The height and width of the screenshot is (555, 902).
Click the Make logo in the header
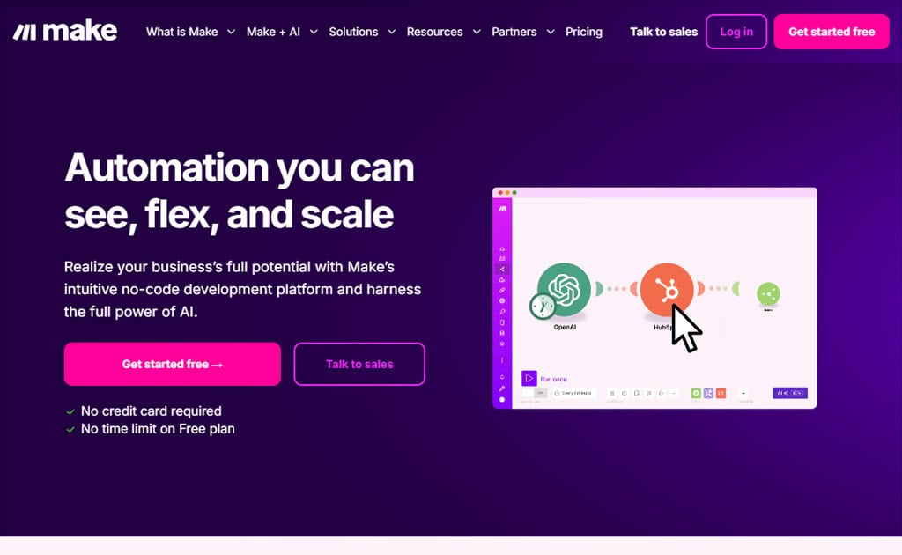(65, 31)
